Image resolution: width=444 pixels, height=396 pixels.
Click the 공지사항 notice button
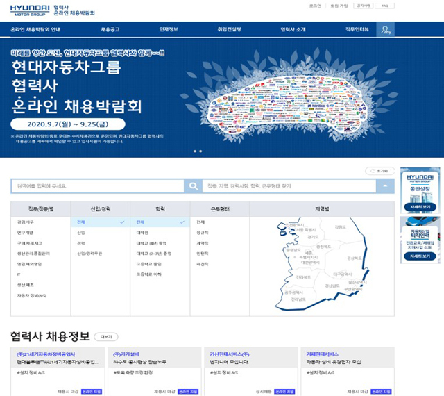[364, 6]
